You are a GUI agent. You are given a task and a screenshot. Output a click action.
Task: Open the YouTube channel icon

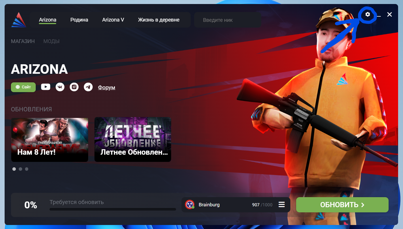[x=46, y=87]
